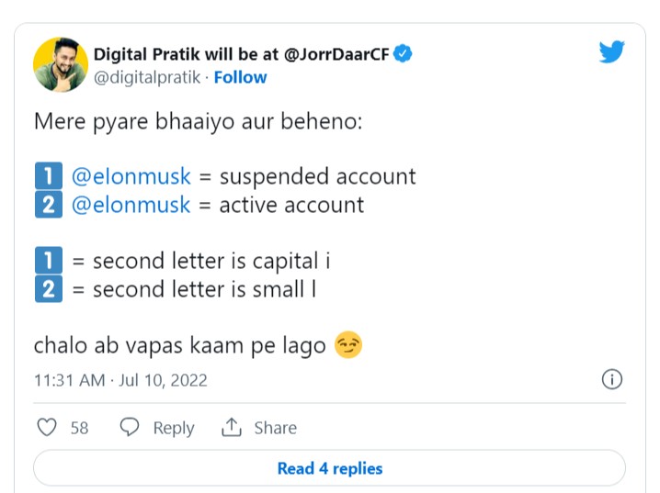Open the 11:31 AM · Jul 10, 2022 timestamp

click(x=120, y=380)
